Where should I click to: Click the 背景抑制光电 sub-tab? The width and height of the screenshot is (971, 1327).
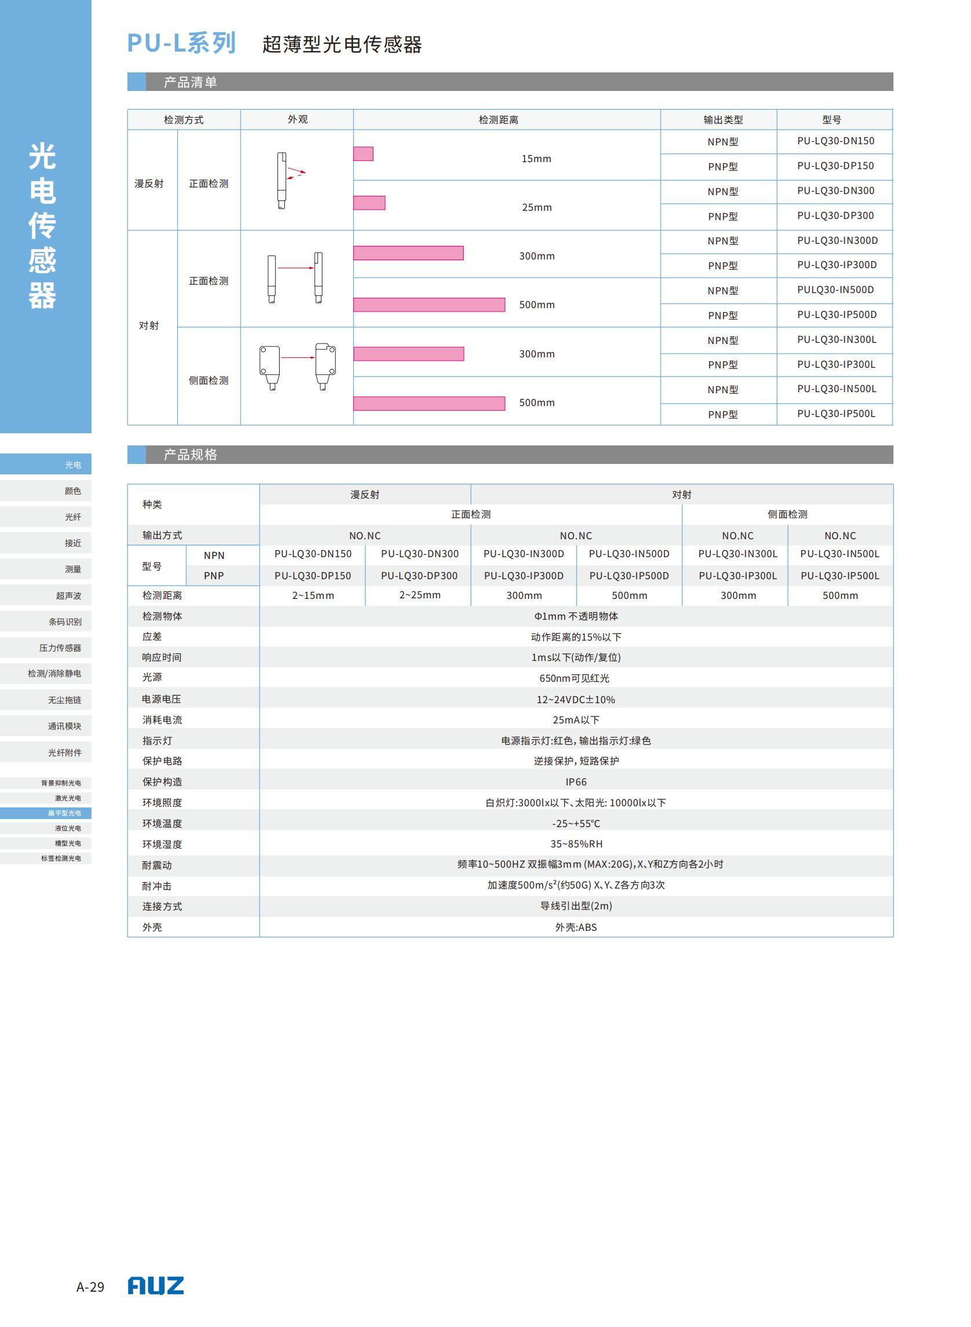tap(46, 783)
